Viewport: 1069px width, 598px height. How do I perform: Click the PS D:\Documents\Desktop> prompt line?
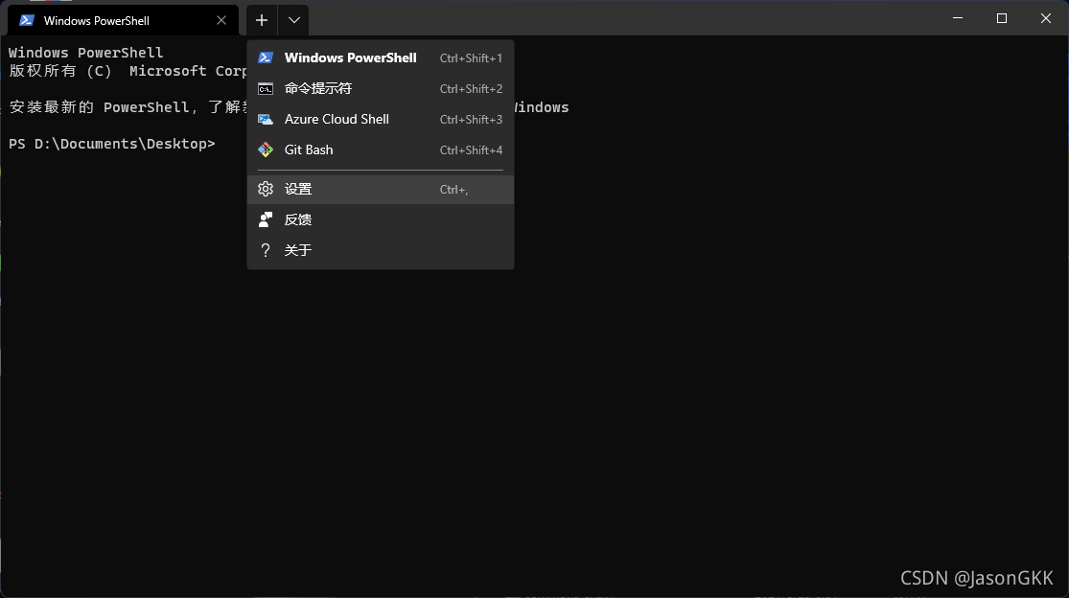click(x=112, y=144)
